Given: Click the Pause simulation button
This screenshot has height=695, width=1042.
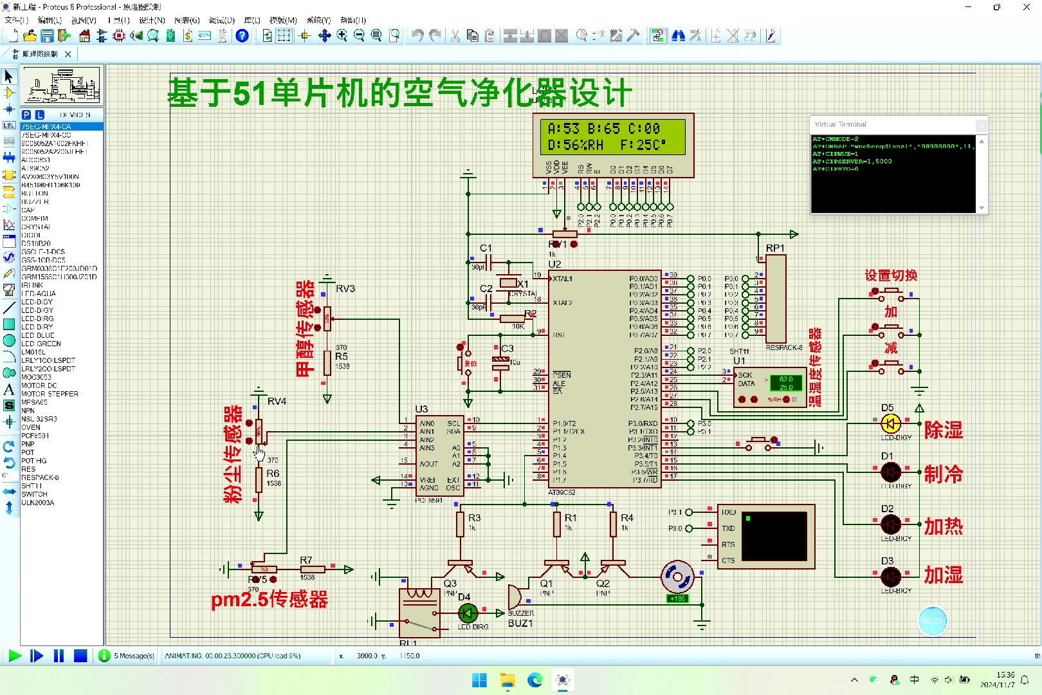Looking at the screenshot, I should [59, 656].
